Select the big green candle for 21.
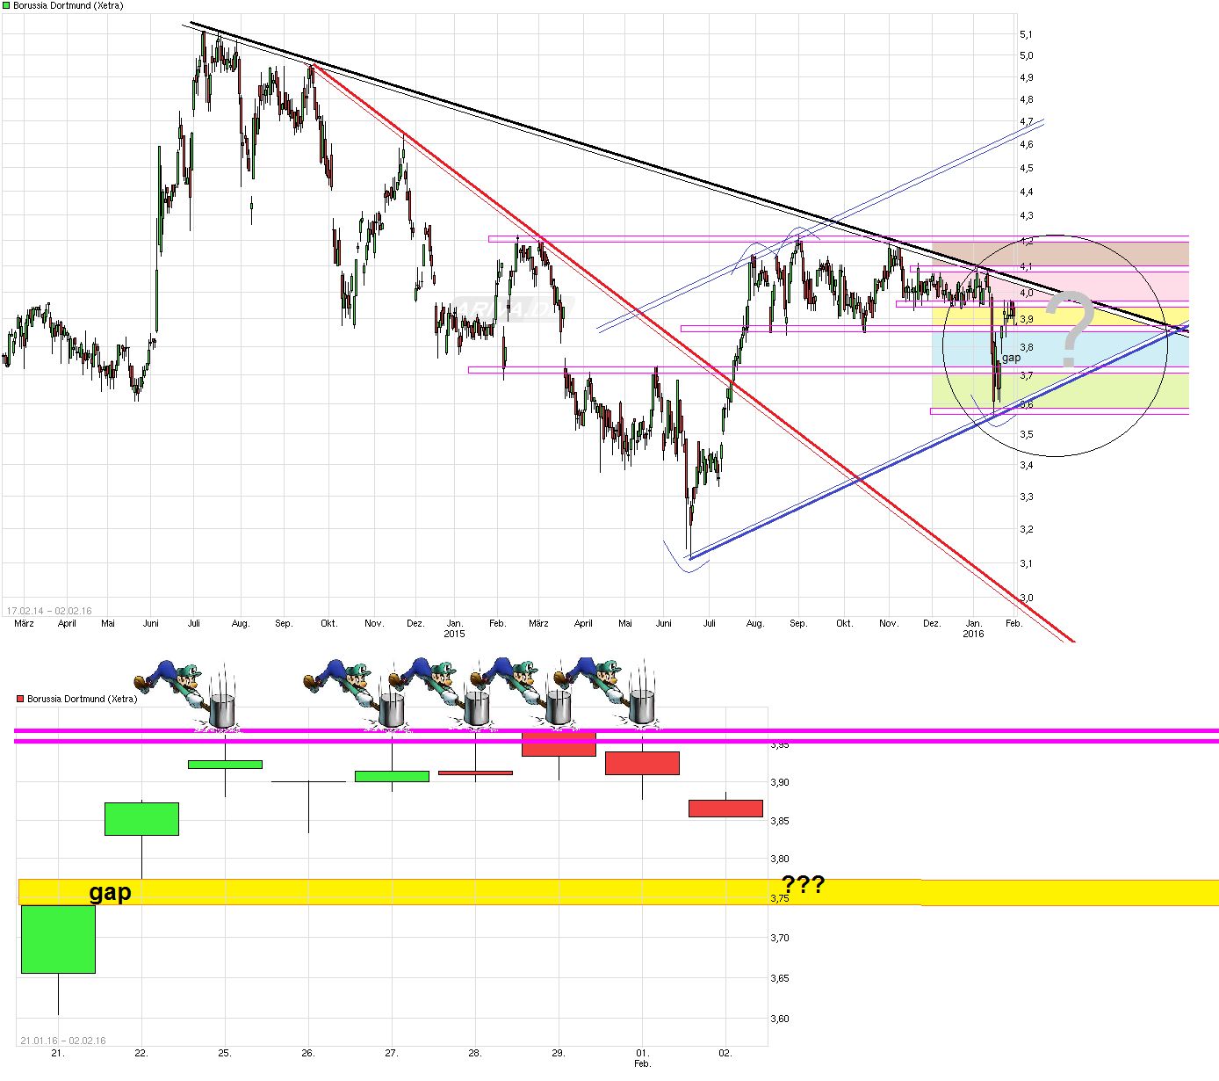 tap(58, 939)
